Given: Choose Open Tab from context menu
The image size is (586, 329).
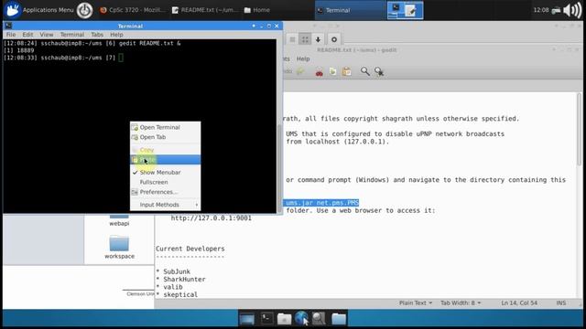Looking at the screenshot, I should (165, 137).
